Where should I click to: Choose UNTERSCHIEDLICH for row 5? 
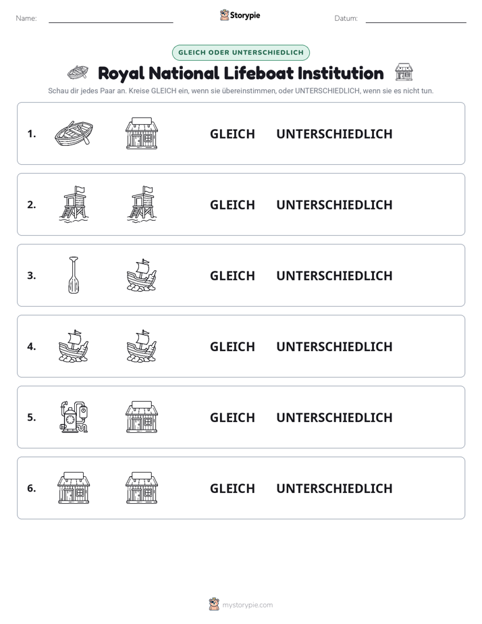(334, 417)
